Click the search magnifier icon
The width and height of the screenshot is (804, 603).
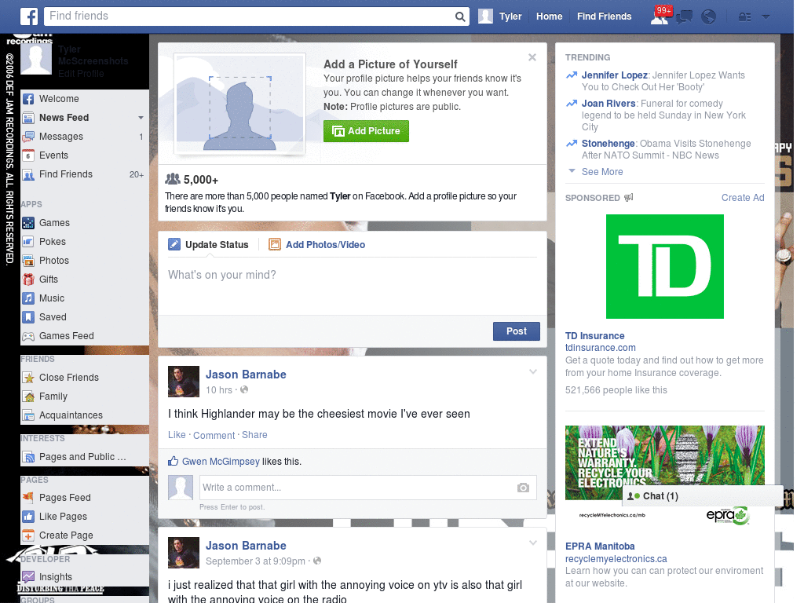click(460, 16)
